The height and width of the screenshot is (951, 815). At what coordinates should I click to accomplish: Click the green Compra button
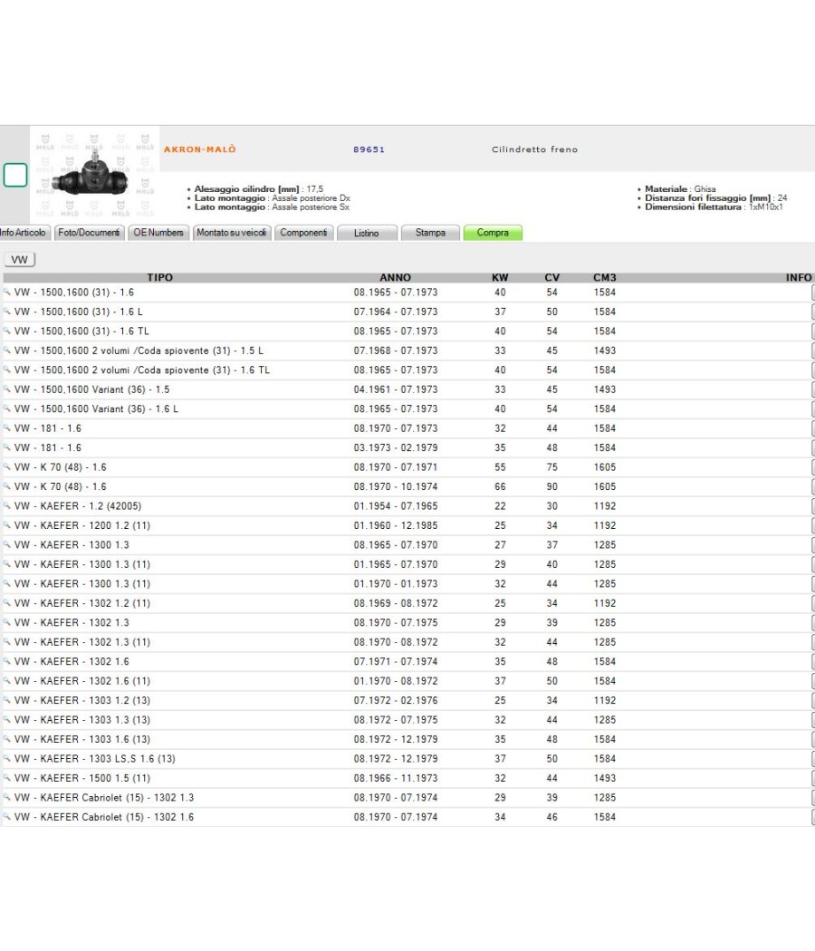coord(493,232)
